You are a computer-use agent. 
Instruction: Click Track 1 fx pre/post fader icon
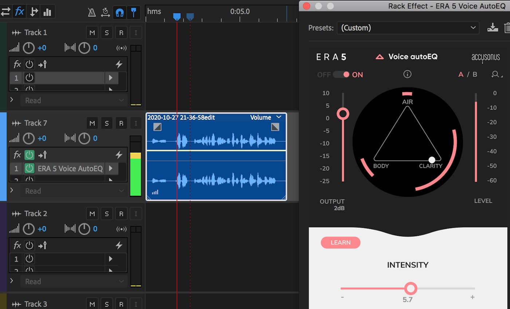43,64
